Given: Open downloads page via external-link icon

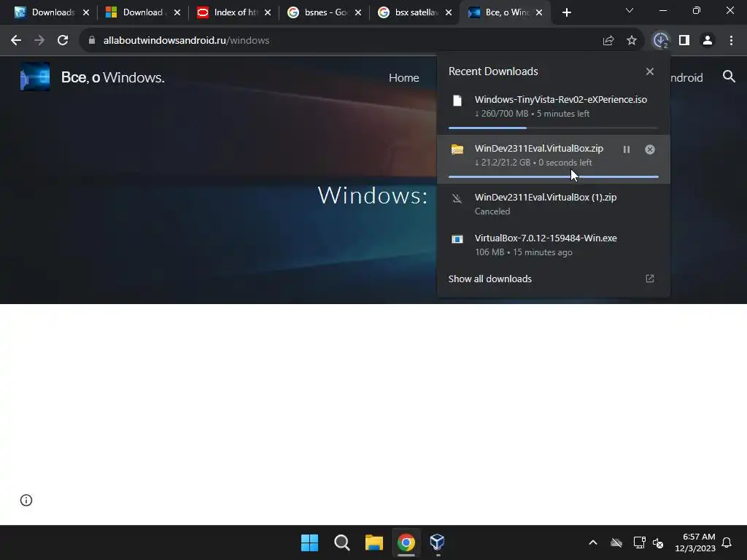Looking at the screenshot, I should click(650, 279).
